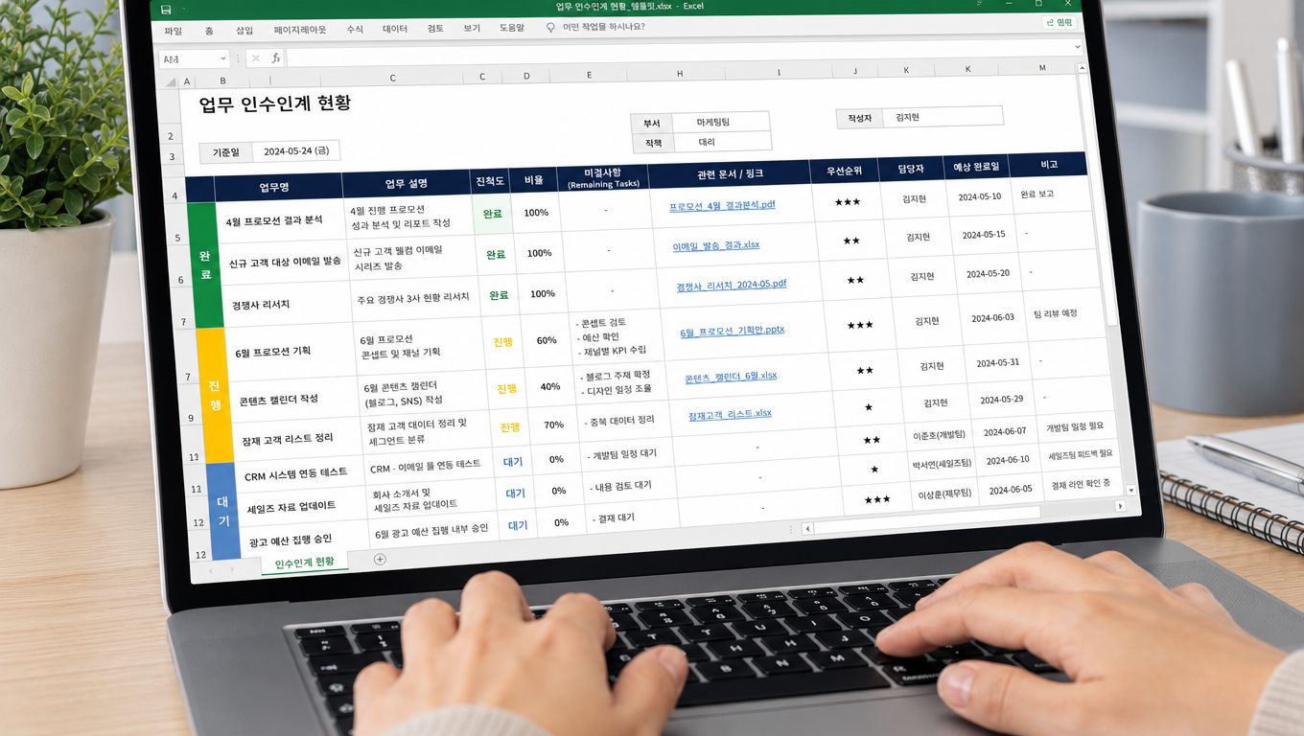This screenshot has width=1304, height=736.
Task: Click the 4월 프로모션 결과 분석 task cell
Action: point(280,220)
